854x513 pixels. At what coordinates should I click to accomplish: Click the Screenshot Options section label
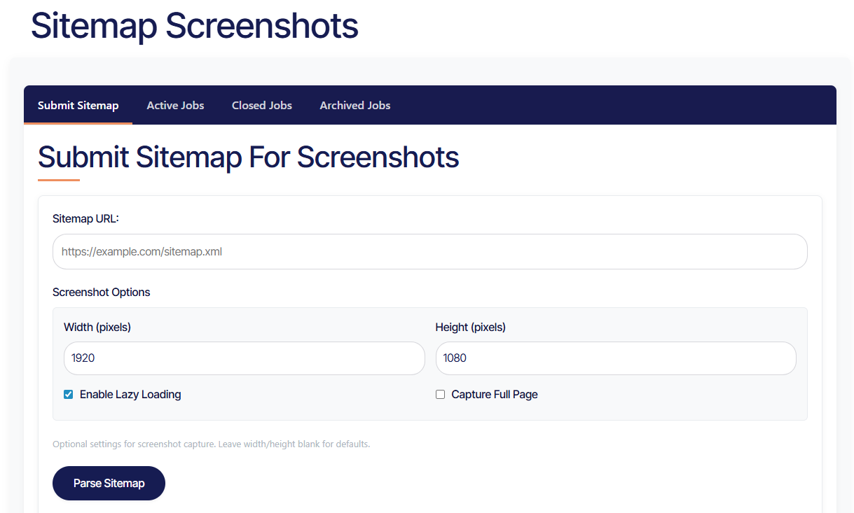tap(102, 292)
